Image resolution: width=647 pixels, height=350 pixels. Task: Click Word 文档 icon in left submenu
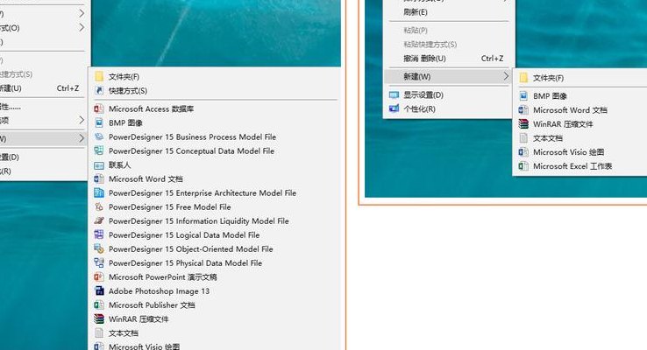point(99,178)
